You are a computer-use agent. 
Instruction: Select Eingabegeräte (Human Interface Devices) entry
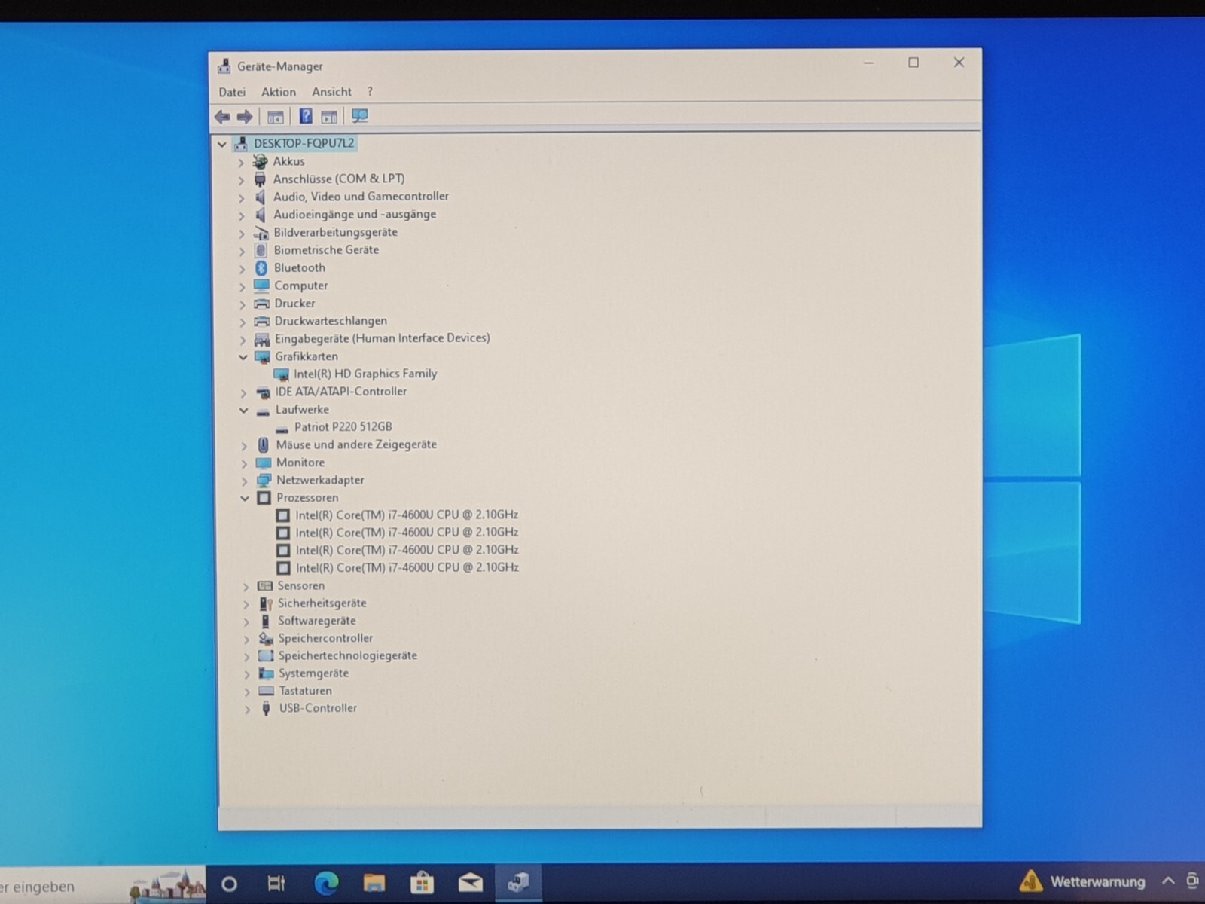coord(382,338)
